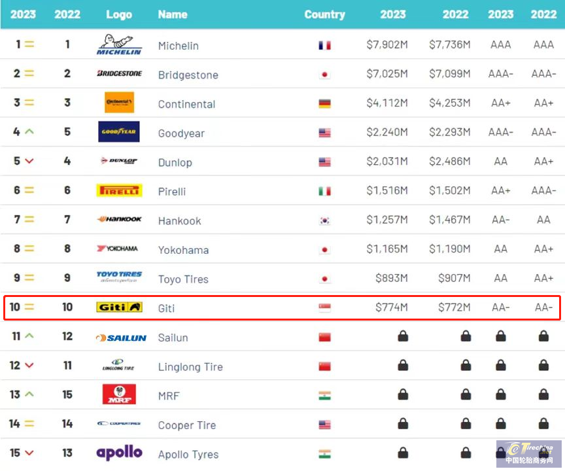Viewport: 565px width, 471px height.
Task: Click the orange Continental logo
Action: pyautogui.click(x=119, y=102)
